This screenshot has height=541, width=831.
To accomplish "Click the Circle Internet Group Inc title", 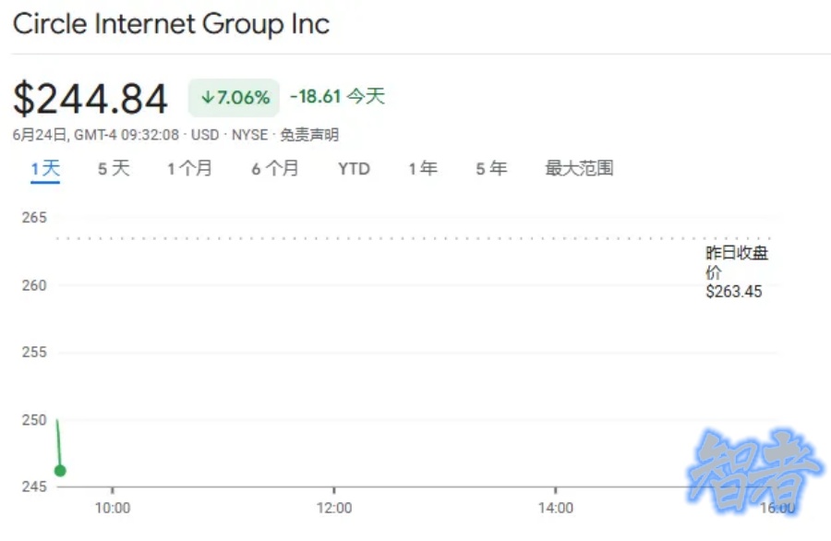I will click(171, 23).
